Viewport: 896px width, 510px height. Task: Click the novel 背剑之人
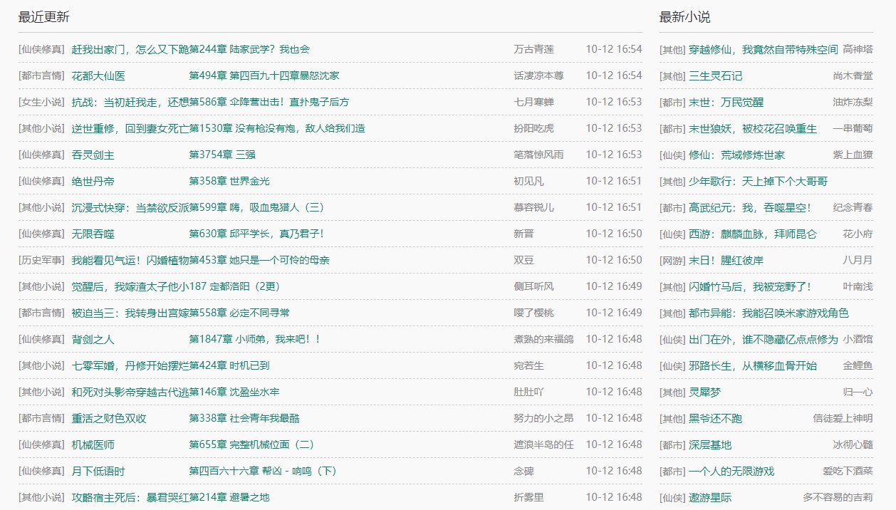coord(93,339)
